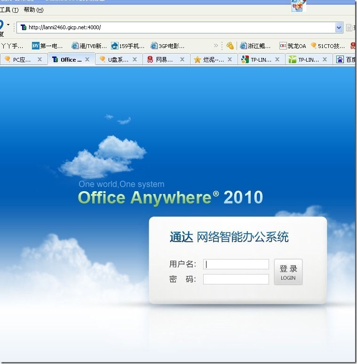The image size is (357, 364).
Task: Click the page favicon in address bar
Action: tap(24, 27)
